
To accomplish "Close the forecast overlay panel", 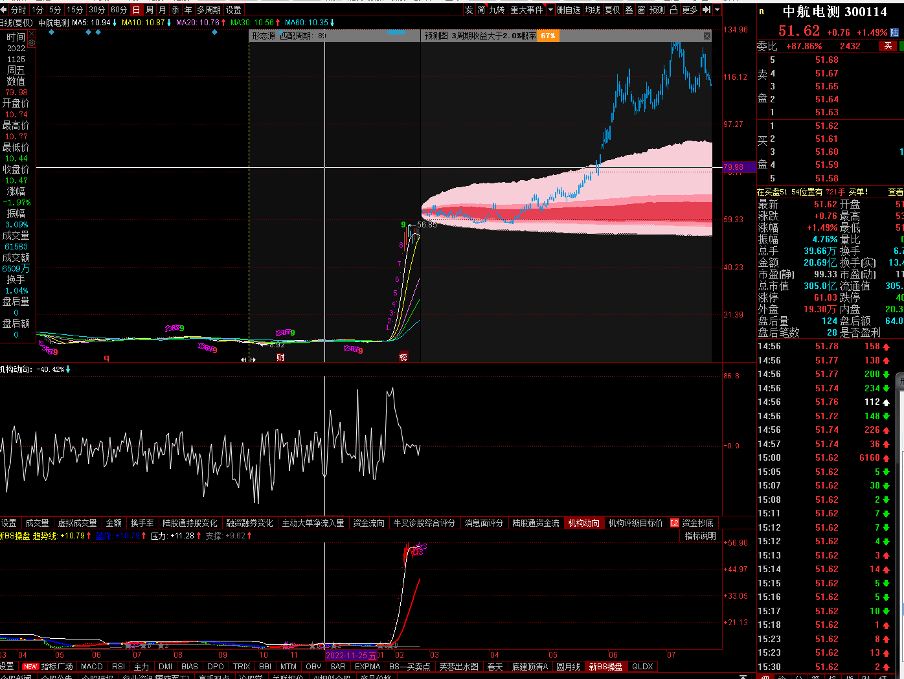I will tap(707, 36).
